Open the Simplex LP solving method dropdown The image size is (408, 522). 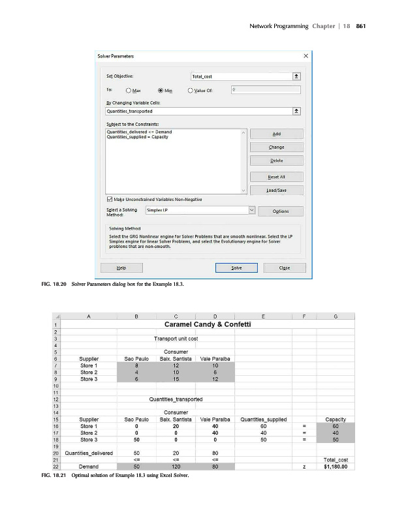pyautogui.click(x=251, y=210)
